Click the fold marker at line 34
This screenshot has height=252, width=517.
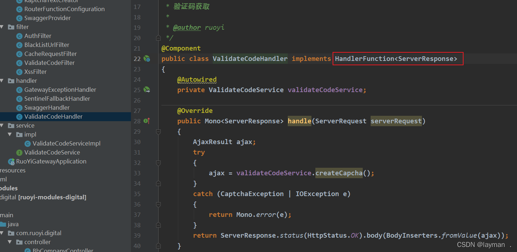coord(158,184)
